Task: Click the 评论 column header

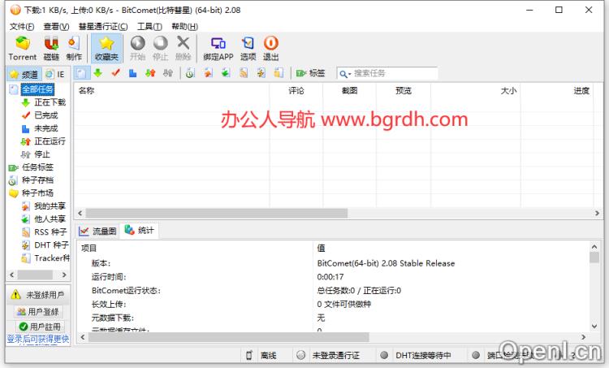Action: [296, 90]
